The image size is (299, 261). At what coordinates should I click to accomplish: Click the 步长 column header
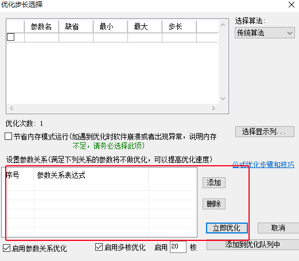tap(179, 26)
